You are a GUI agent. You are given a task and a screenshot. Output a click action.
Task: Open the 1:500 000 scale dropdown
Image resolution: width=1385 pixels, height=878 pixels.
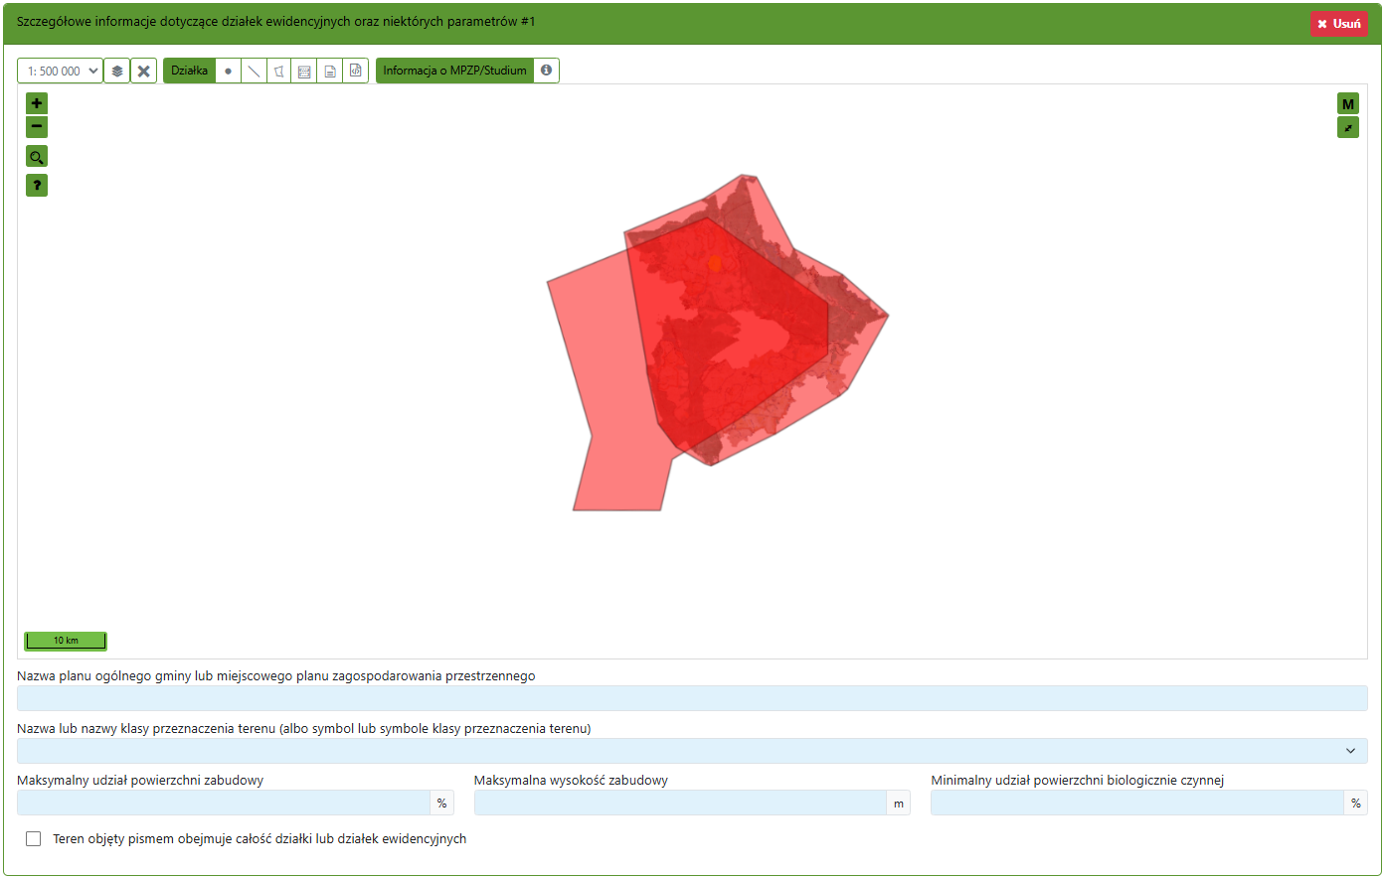(x=60, y=71)
